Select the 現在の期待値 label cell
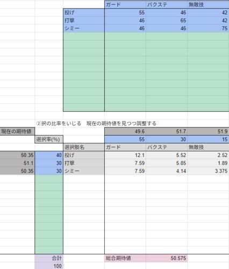 point(17,131)
